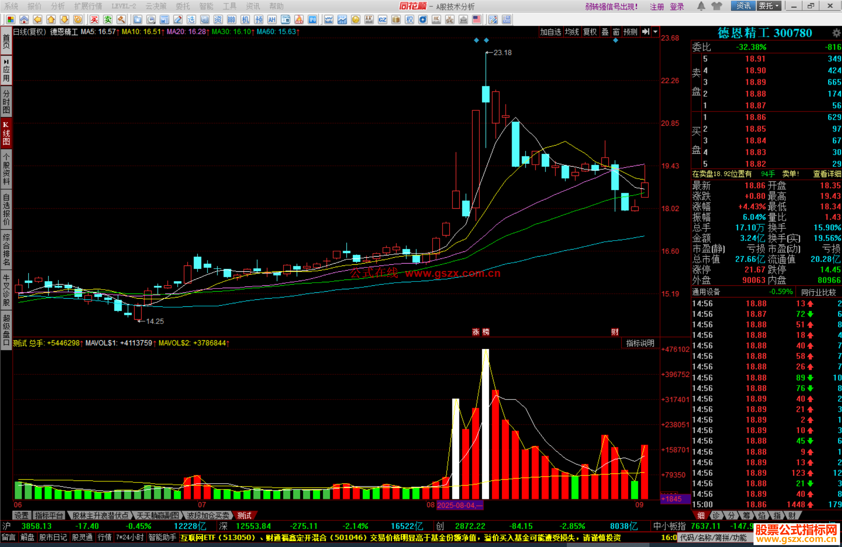Click the 代码/名称/简拼/功能 search field
842x547 pixels.
coord(714,538)
